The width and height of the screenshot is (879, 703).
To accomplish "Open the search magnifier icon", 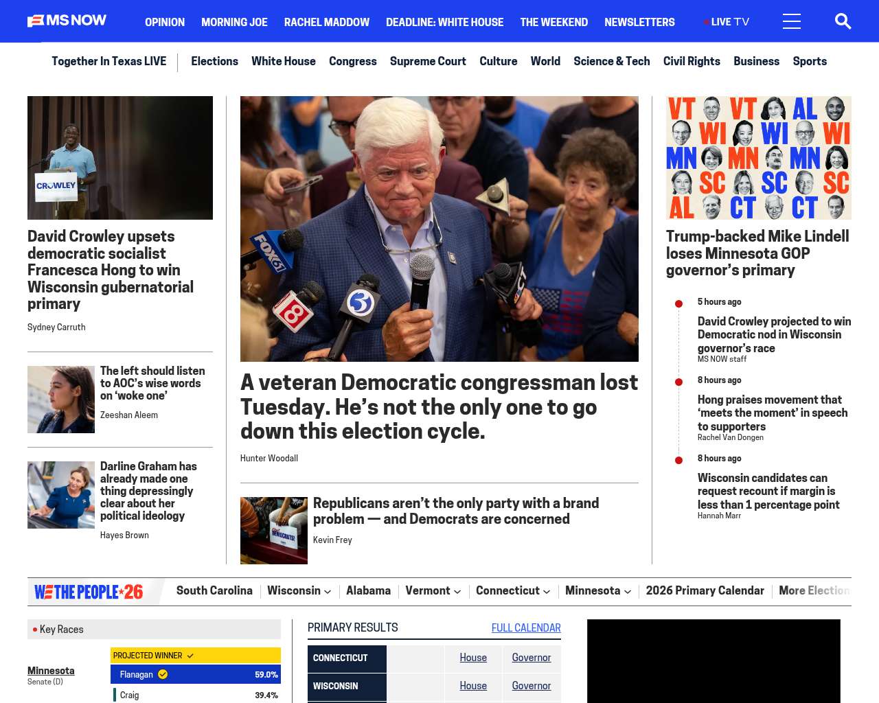I will tap(843, 21).
